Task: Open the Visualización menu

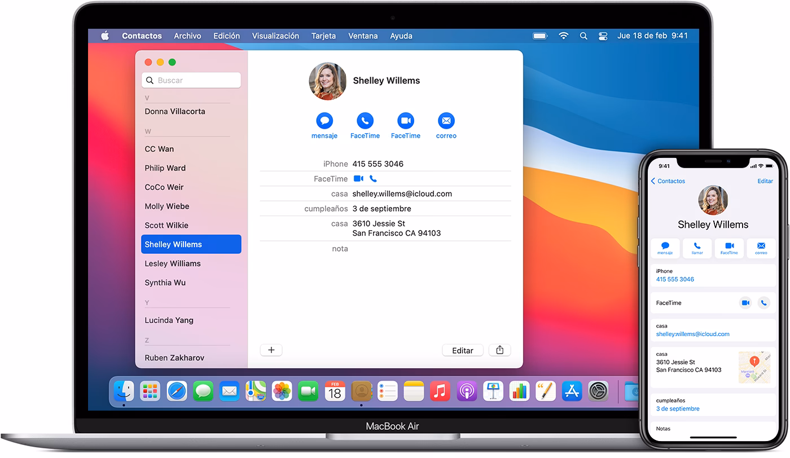Action: coord(275,36)
